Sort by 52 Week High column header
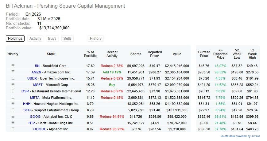Screen dimensions: 267x141 click(252, 54)
